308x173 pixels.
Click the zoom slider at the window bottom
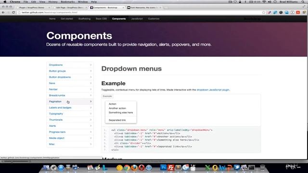(16, 161)
